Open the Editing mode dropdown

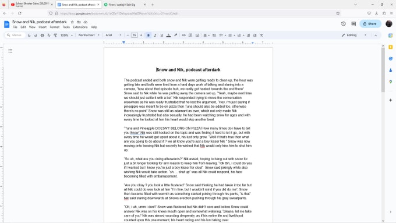coord(354,36)
